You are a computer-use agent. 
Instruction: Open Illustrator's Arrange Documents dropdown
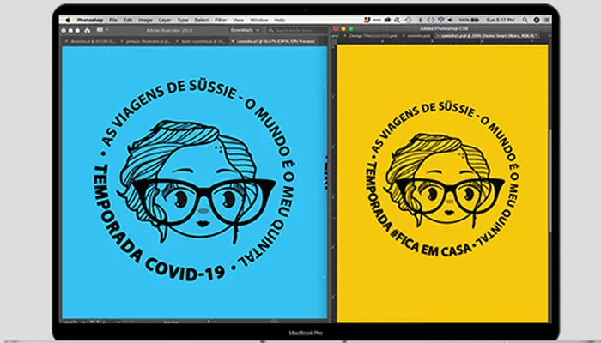pyautogui.click(x=102, y=30)
